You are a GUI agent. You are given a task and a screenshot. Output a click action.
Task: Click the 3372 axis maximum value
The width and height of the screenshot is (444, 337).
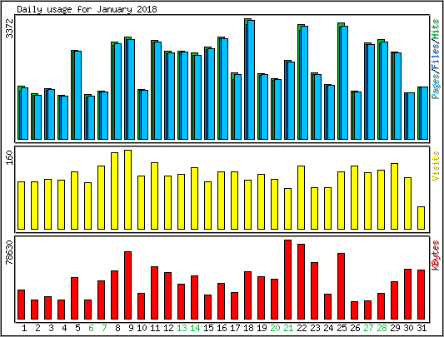(9, 28)
